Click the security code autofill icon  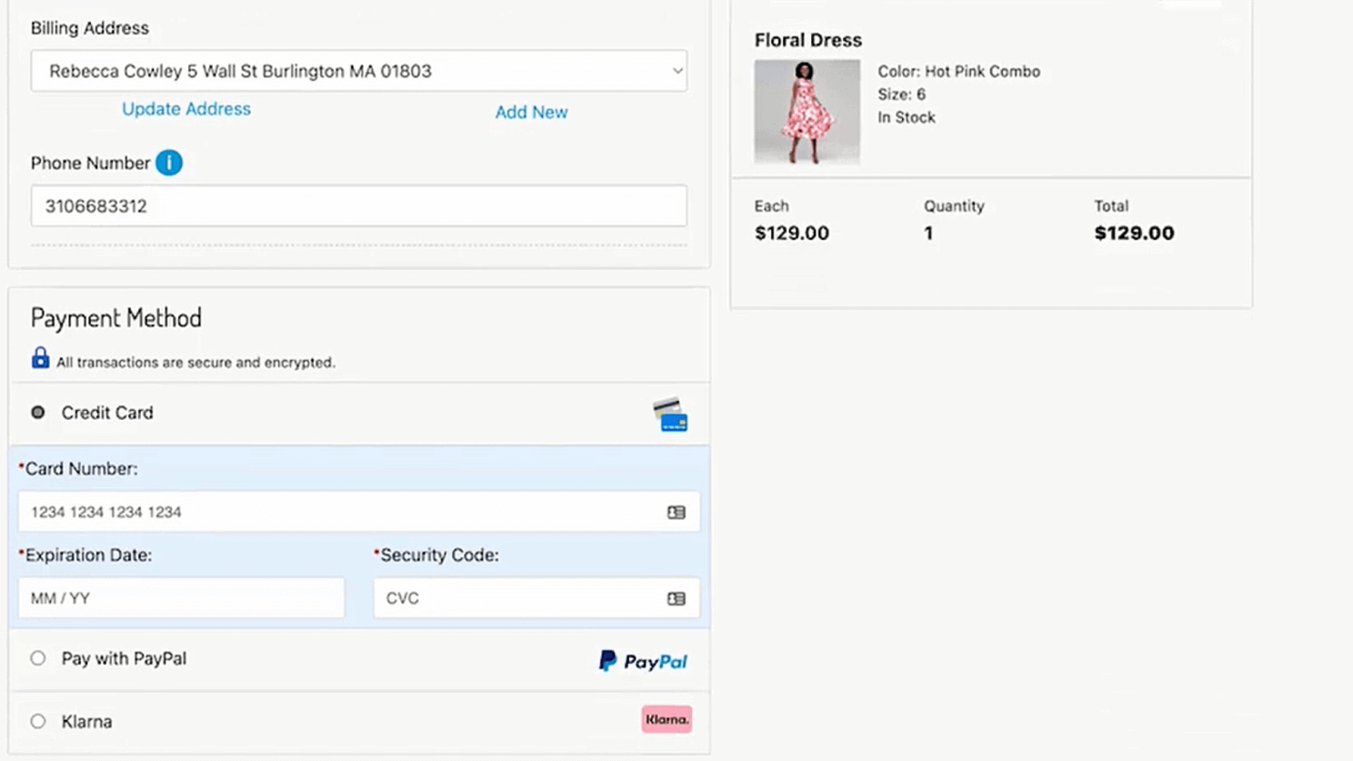(676, 599)
